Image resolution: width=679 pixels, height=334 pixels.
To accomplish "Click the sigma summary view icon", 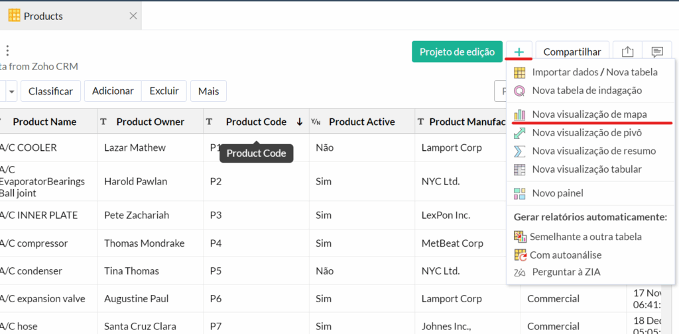I will (519, 151).
